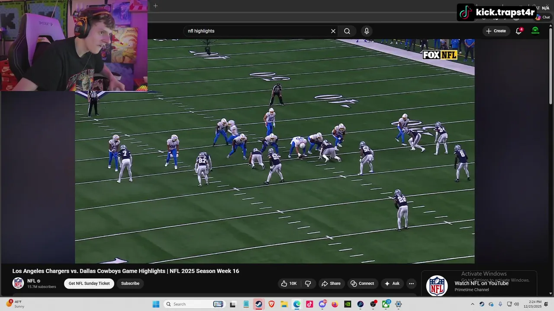Open the NVIDIA app on taskbar
Screen dimensions: 554x311
[348, 304]
